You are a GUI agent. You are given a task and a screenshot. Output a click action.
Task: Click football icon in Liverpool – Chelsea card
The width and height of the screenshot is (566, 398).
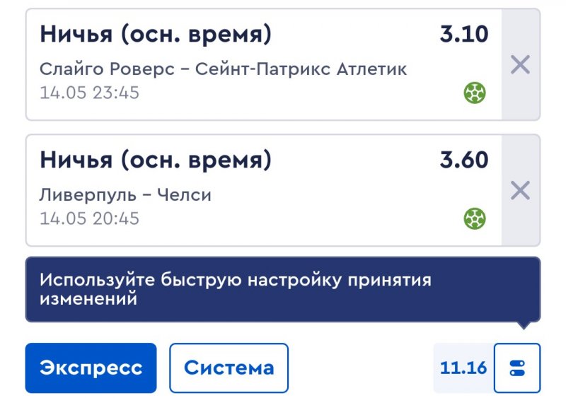pos(475,219)
